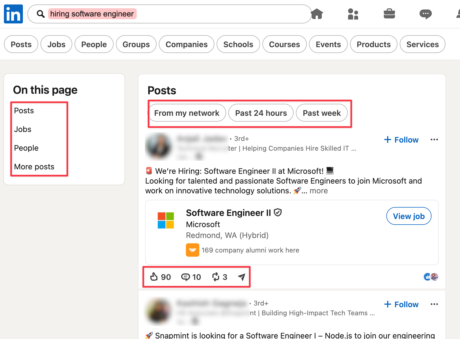Filter results by Schools
460x339 pixels.
click(x=238, y=44)
